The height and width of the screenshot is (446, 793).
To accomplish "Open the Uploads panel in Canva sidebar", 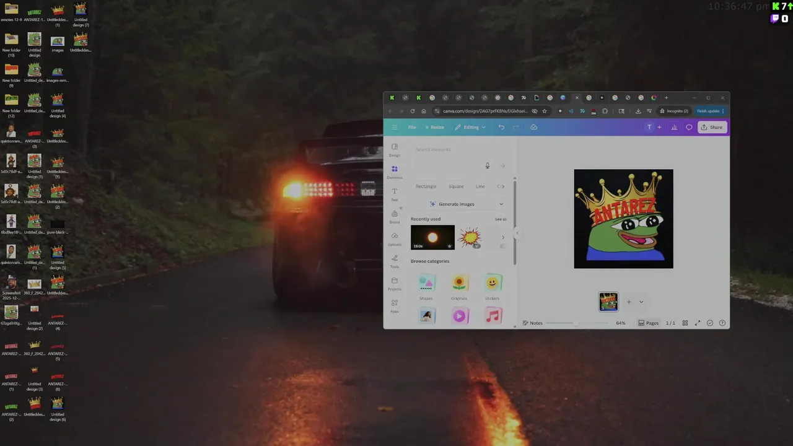I will pyautogui.click(x=395, y=239).
